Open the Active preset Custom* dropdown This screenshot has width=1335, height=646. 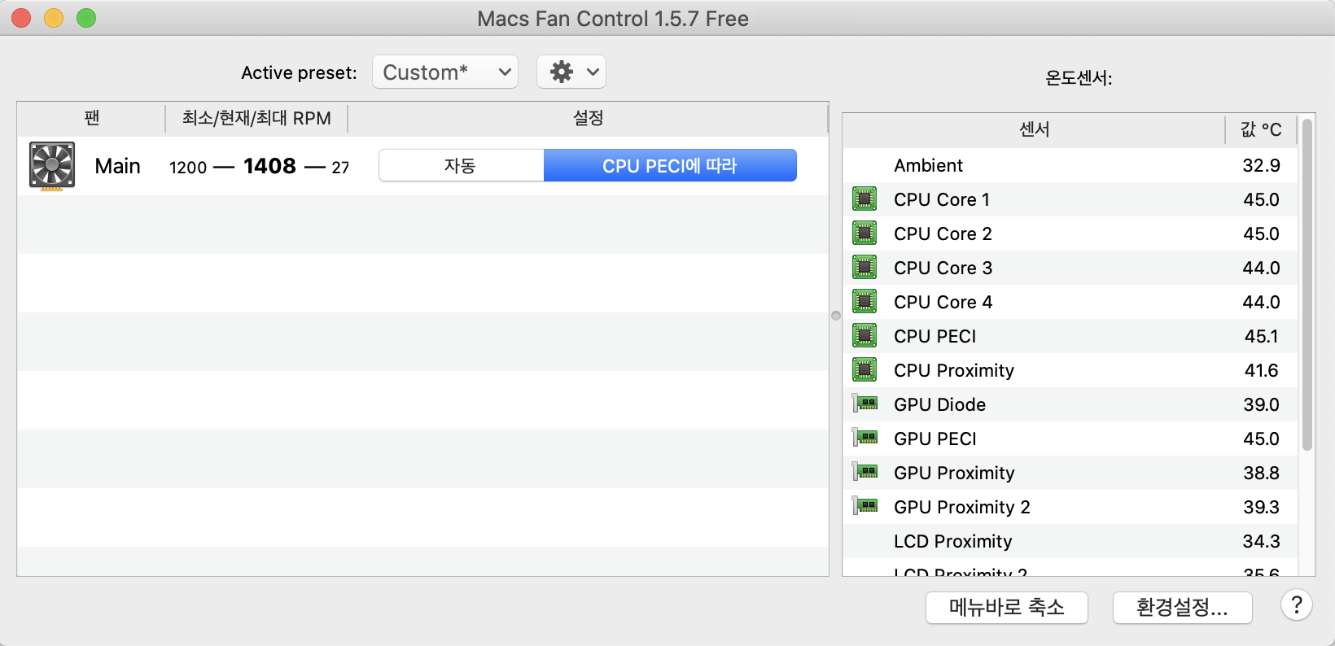tap(445, 72)
